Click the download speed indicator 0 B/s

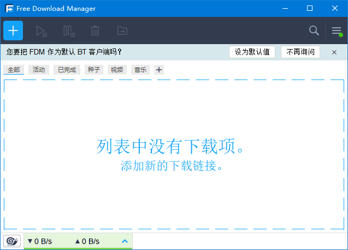pyautogui.click(x=40, y=241)
